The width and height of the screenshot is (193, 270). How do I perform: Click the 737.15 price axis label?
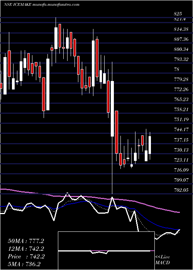pyautogui.click(x=181, y=140)
